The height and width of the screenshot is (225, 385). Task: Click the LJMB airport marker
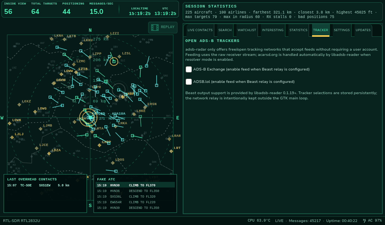[x=41, y=129]
